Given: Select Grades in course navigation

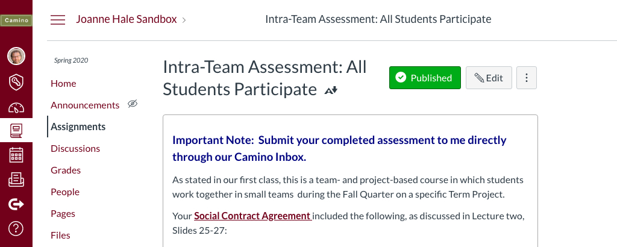Looking at the screenshot, I should pyautogui.click(x=66, y=170).
